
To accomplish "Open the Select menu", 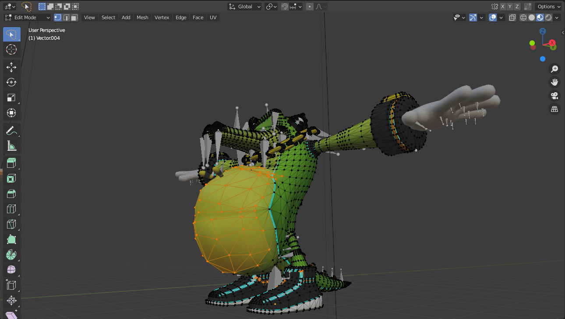I will click(108, 17).
